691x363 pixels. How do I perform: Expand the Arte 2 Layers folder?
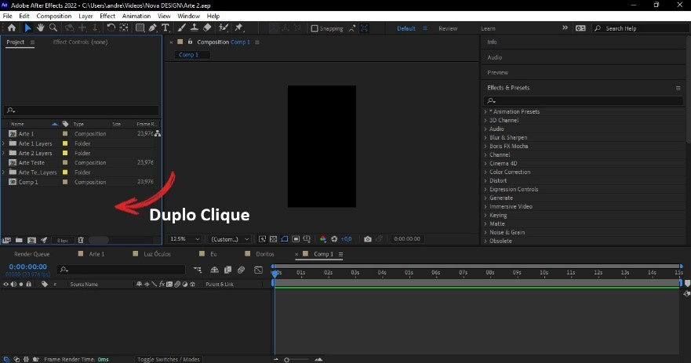pos(3,154)
